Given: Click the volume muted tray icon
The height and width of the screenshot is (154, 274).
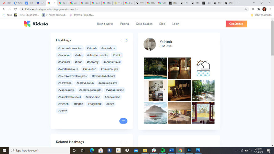Looking at the screenshot, I should pyautogui.click(x=250, y=150).
